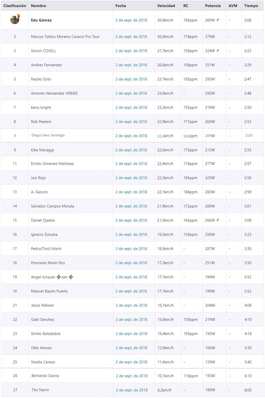Sort by the Velocidad column header
Screen dimensions: 265x398
[x=166, y=6]
